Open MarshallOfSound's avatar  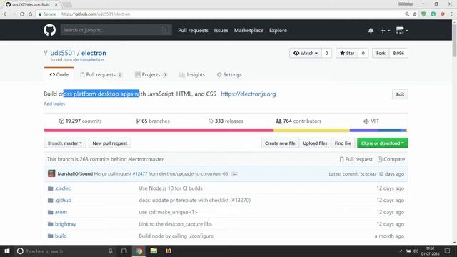click(51, 173)
